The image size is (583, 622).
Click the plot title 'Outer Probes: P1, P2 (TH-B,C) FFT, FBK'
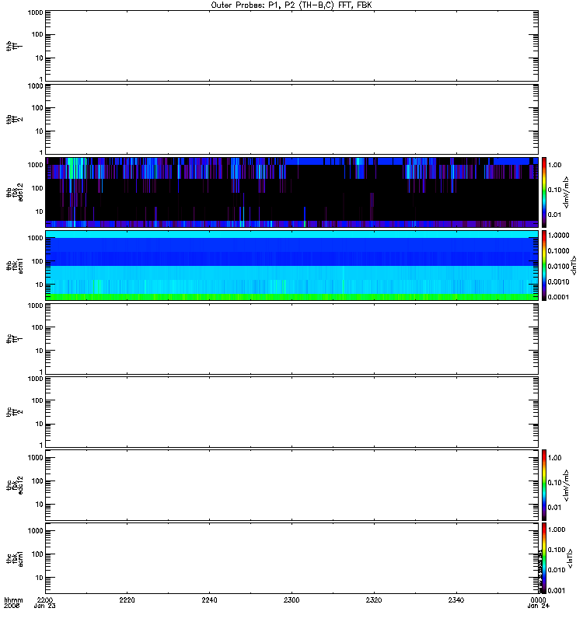pyautogui.click(x=291, y=5)
